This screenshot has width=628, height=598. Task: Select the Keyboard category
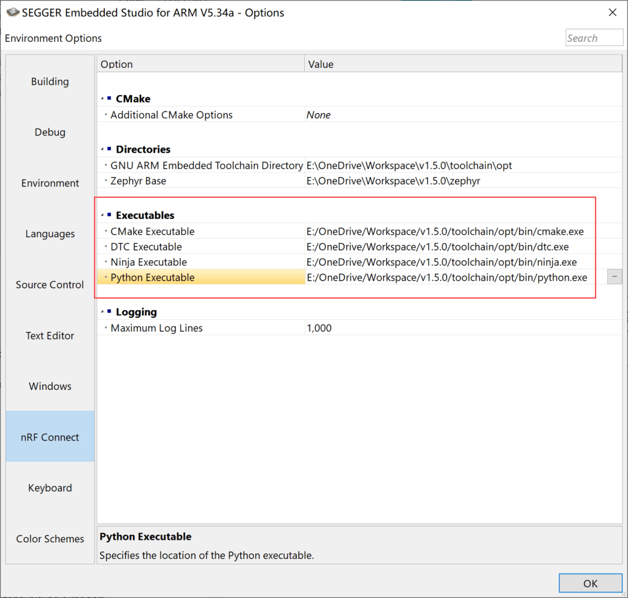pyautogui.click(x=50, y=488)
